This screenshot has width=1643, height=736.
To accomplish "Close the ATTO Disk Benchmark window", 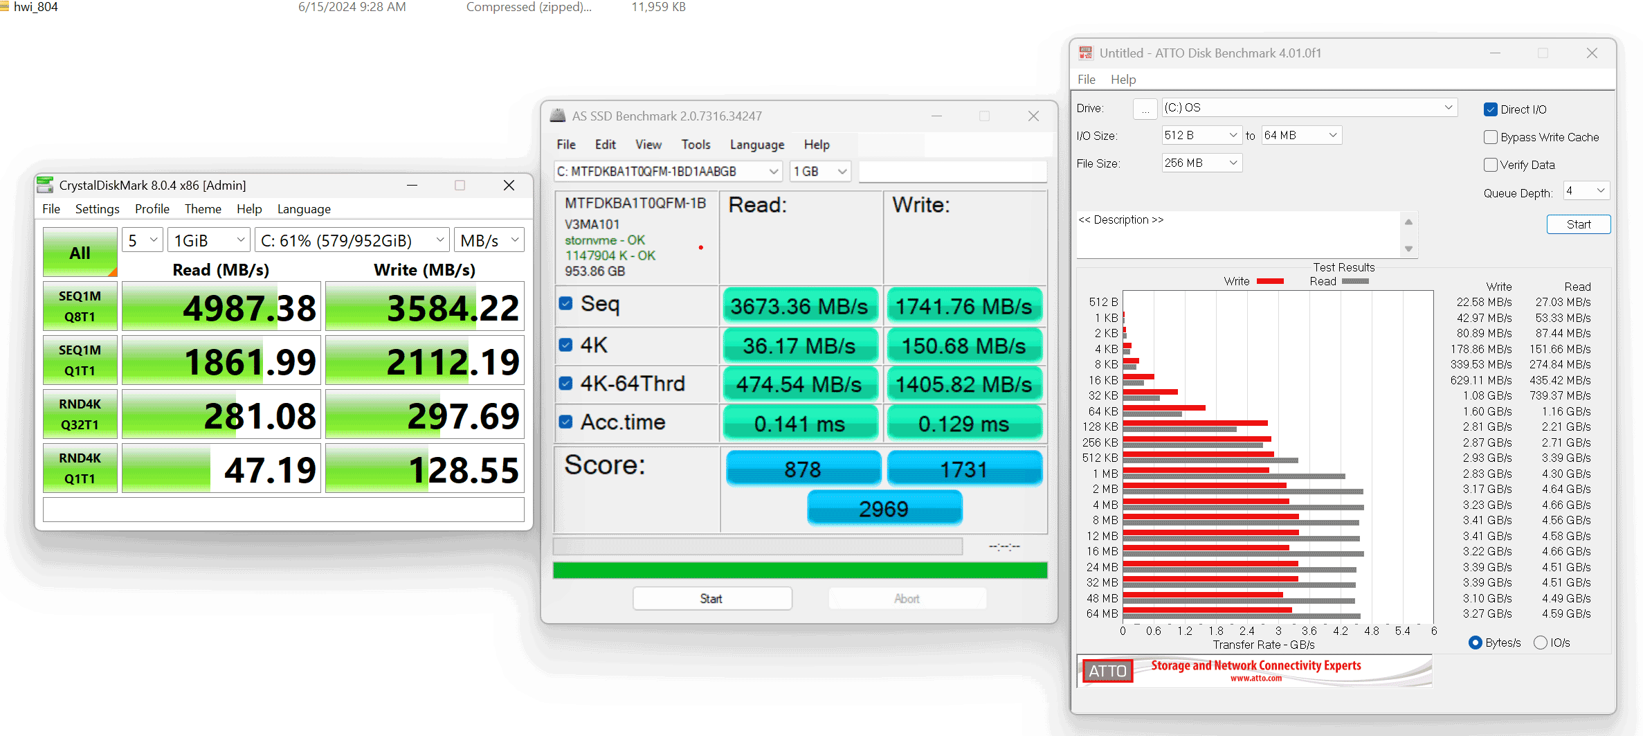I will pyautogui.click(x=1592, y=53).
